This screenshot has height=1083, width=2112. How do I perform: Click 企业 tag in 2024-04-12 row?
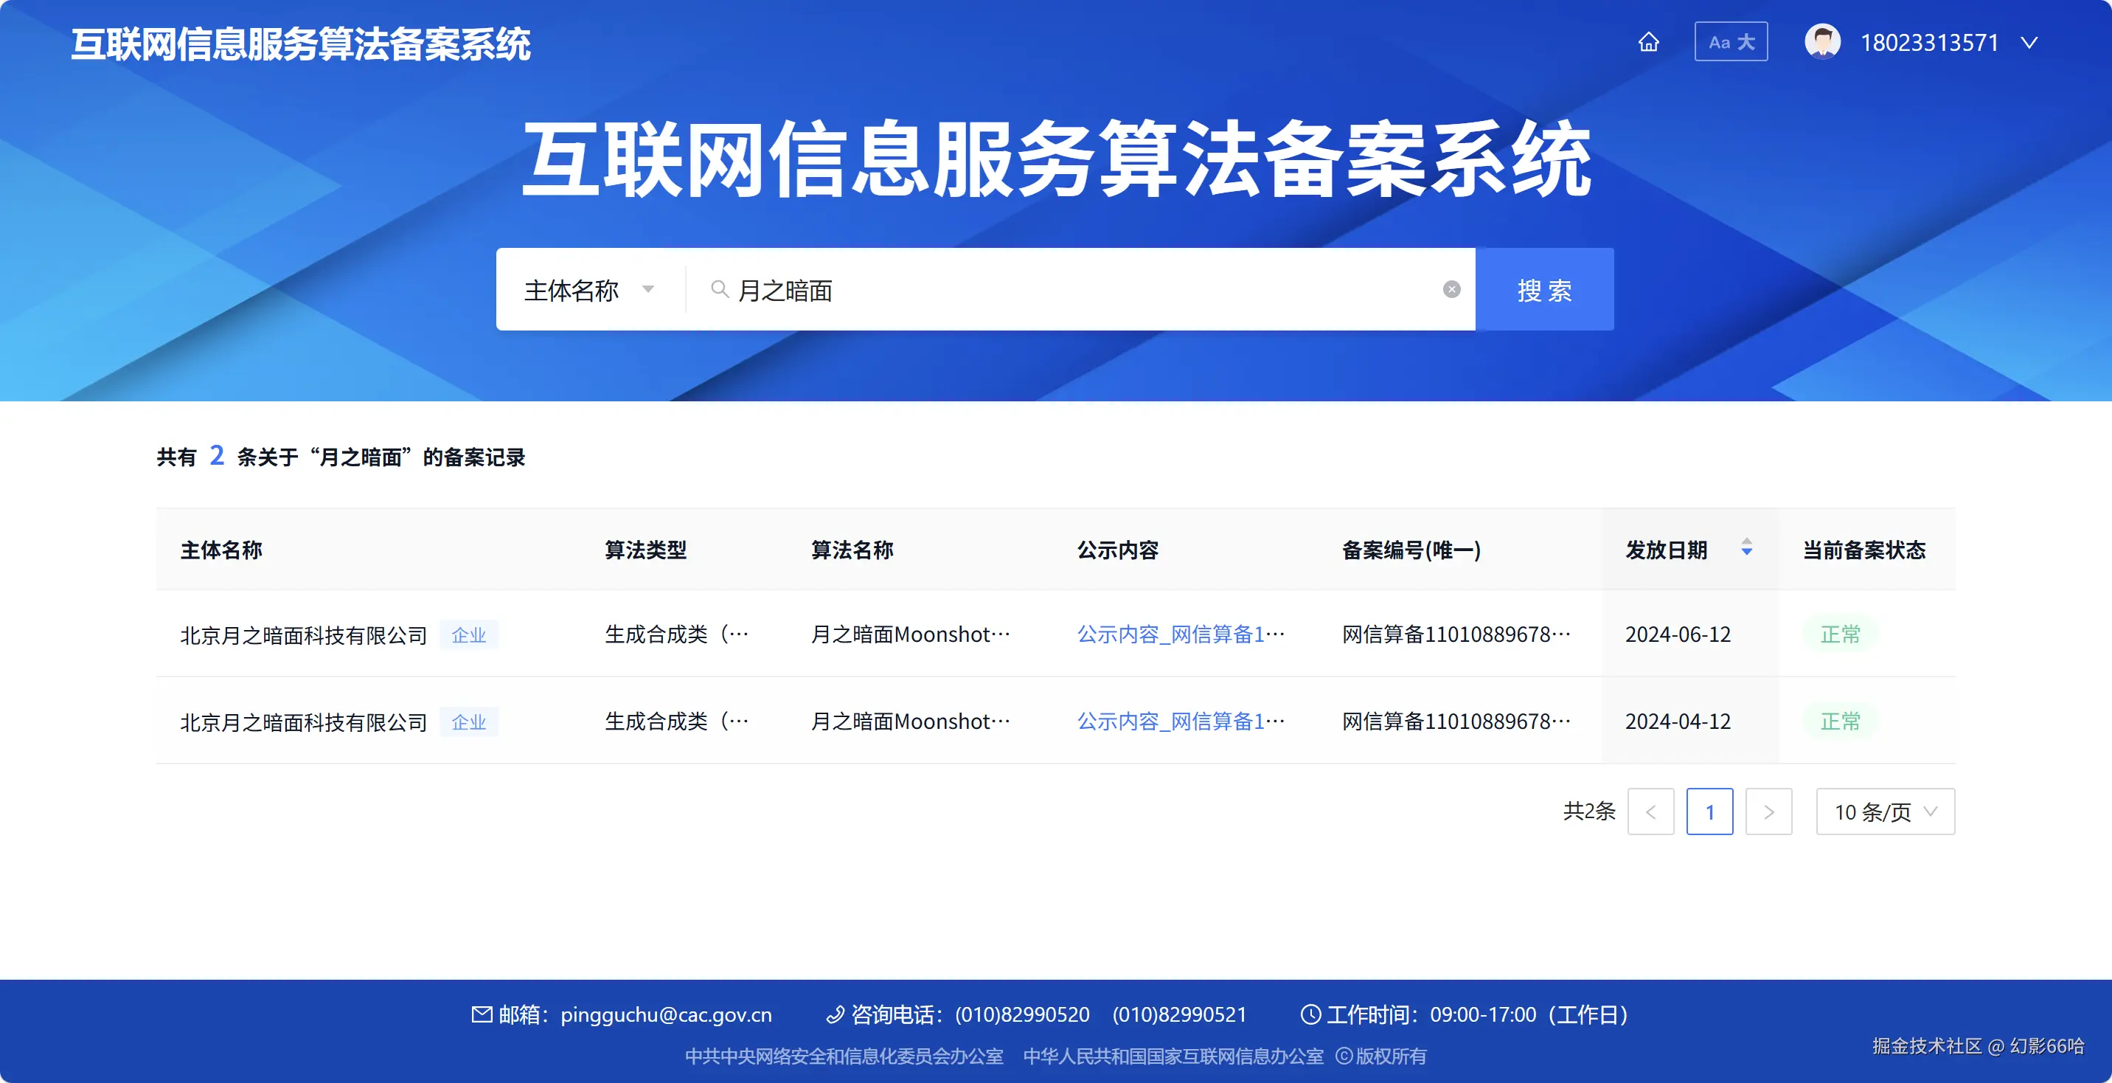469,722
